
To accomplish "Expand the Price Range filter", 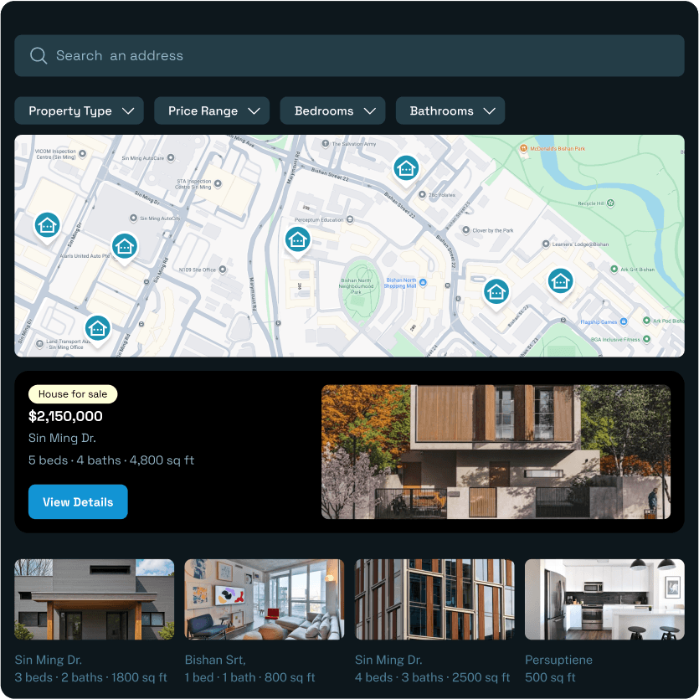I will click(x=212, y=111).
